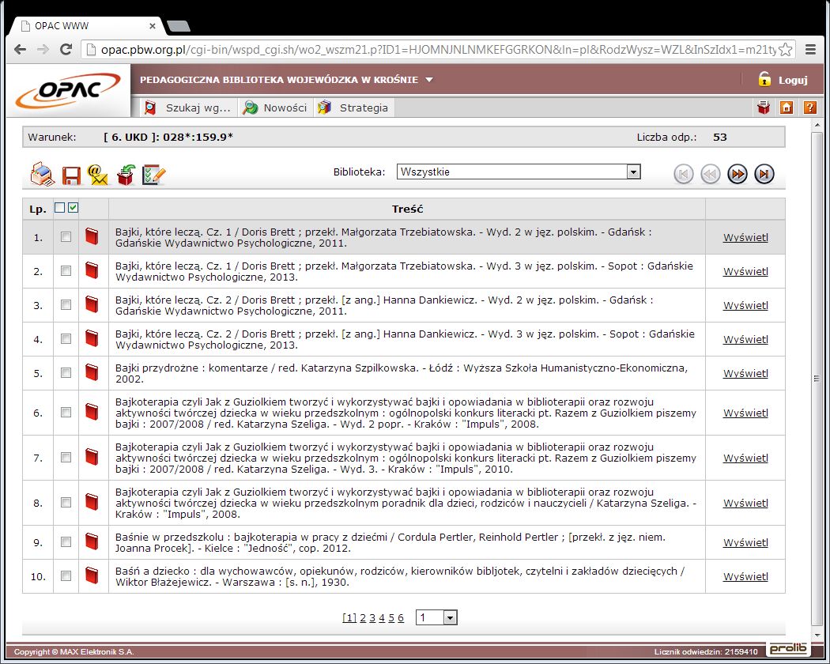The image size is (830, 664).
Task: Click the deselect-all box in header
Action: (x=60, y=208)
